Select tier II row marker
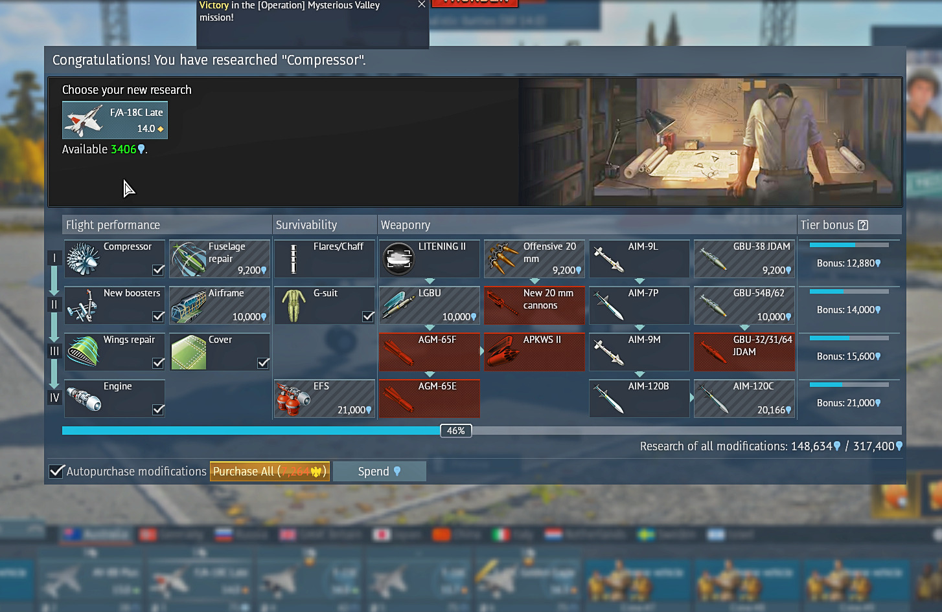Image resolution: width=942 pixels, height=612 pixels. point(54,305)
